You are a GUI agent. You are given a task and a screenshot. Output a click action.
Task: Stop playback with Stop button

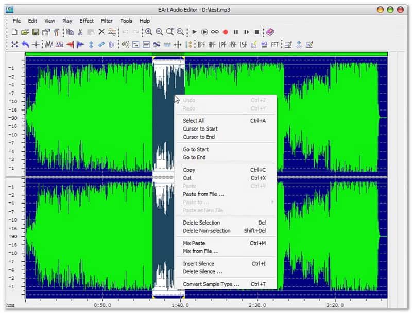click(256, 32)
